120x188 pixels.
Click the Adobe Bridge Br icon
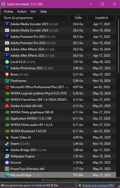(x=7, y=150)
